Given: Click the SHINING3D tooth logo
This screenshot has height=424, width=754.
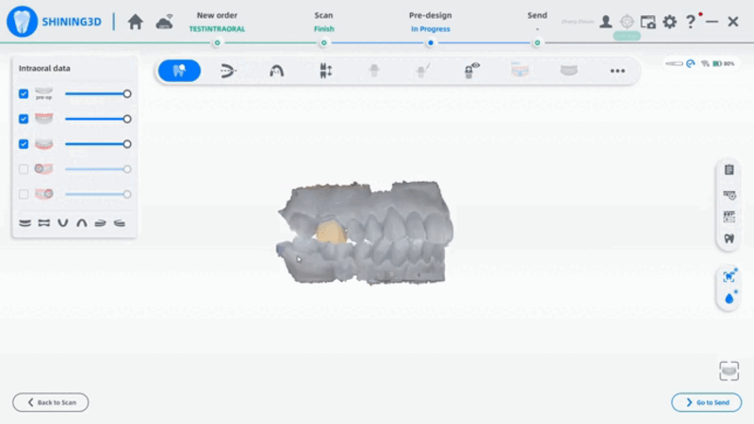Looking at the screenshot, I should pos(22,22).
